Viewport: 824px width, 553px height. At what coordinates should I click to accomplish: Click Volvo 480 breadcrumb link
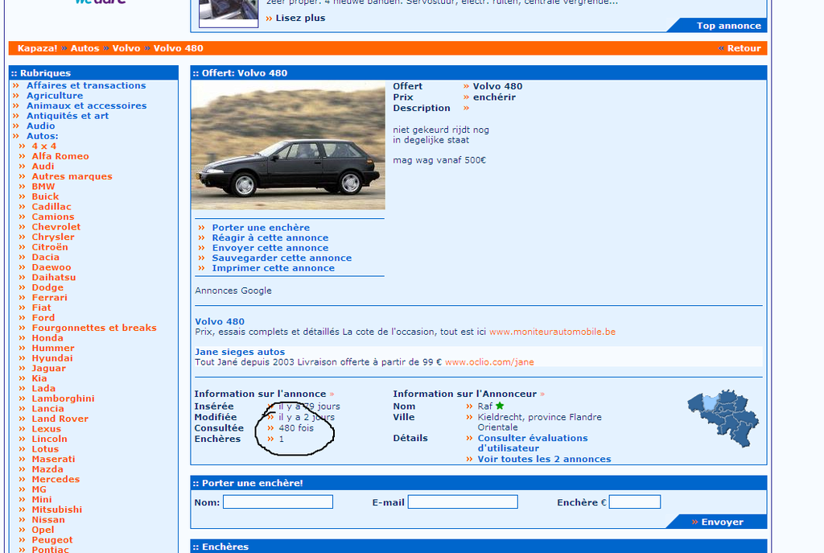pyautogui.click(x=178, y=48)
